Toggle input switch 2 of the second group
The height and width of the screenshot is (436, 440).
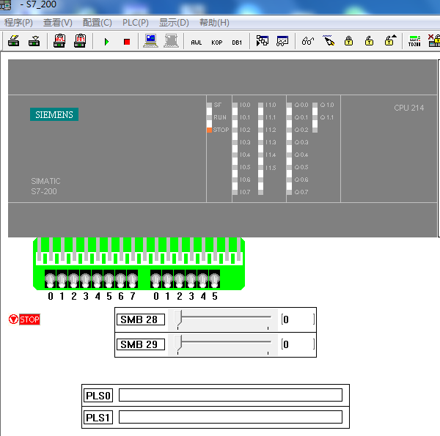[x=180, y=279]
